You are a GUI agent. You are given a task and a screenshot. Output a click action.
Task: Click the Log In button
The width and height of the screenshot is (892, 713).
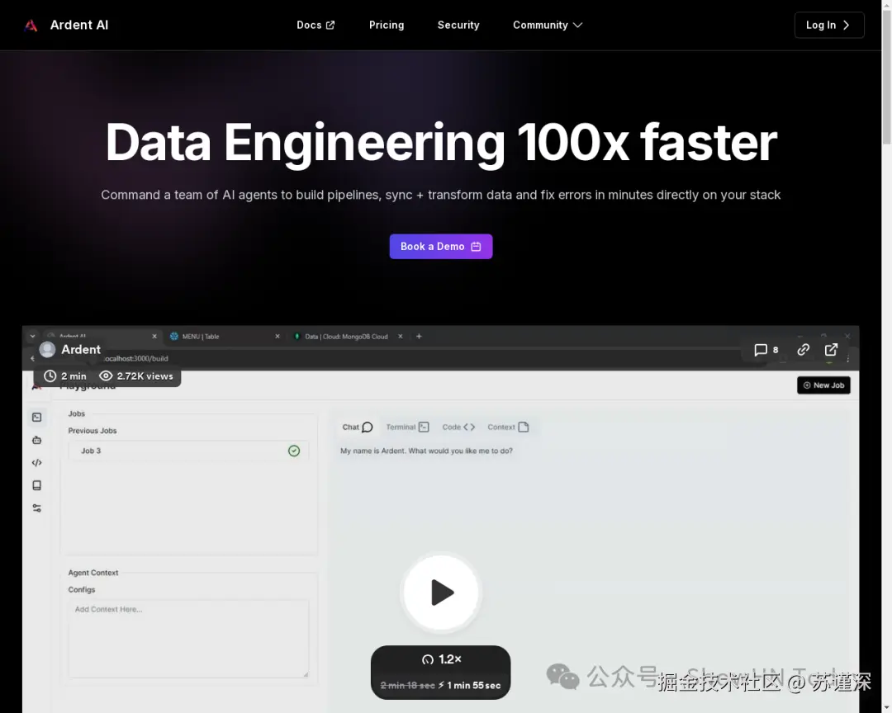pyautogui.click(x=829, y=25)
